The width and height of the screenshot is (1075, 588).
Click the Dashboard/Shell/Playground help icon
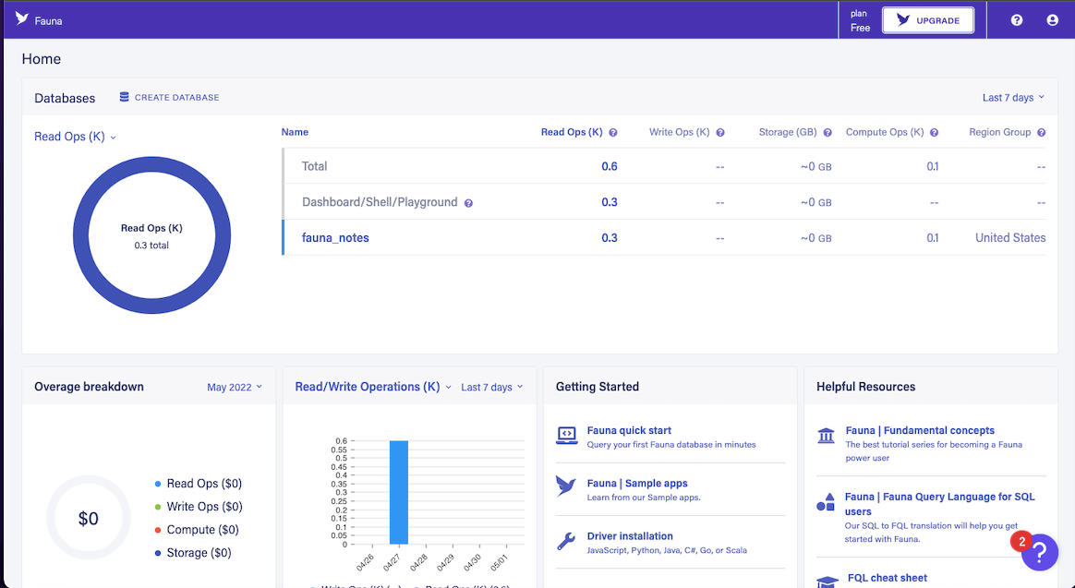468,203
